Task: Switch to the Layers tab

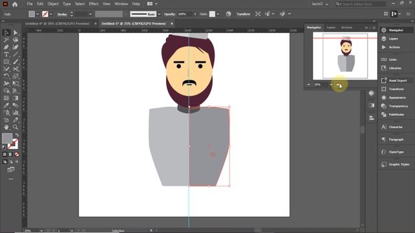Action: [331, 27]
